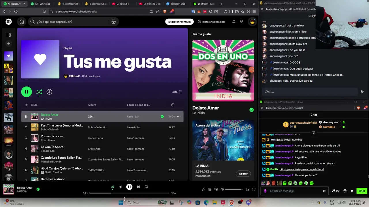Image resolution: width=369 pixels, height=207 pixels.
Task: Open Brave Shields lion icon
Action: click(x=165, y=11)
